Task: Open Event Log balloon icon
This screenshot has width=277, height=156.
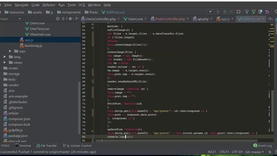Action: point(255,146)
